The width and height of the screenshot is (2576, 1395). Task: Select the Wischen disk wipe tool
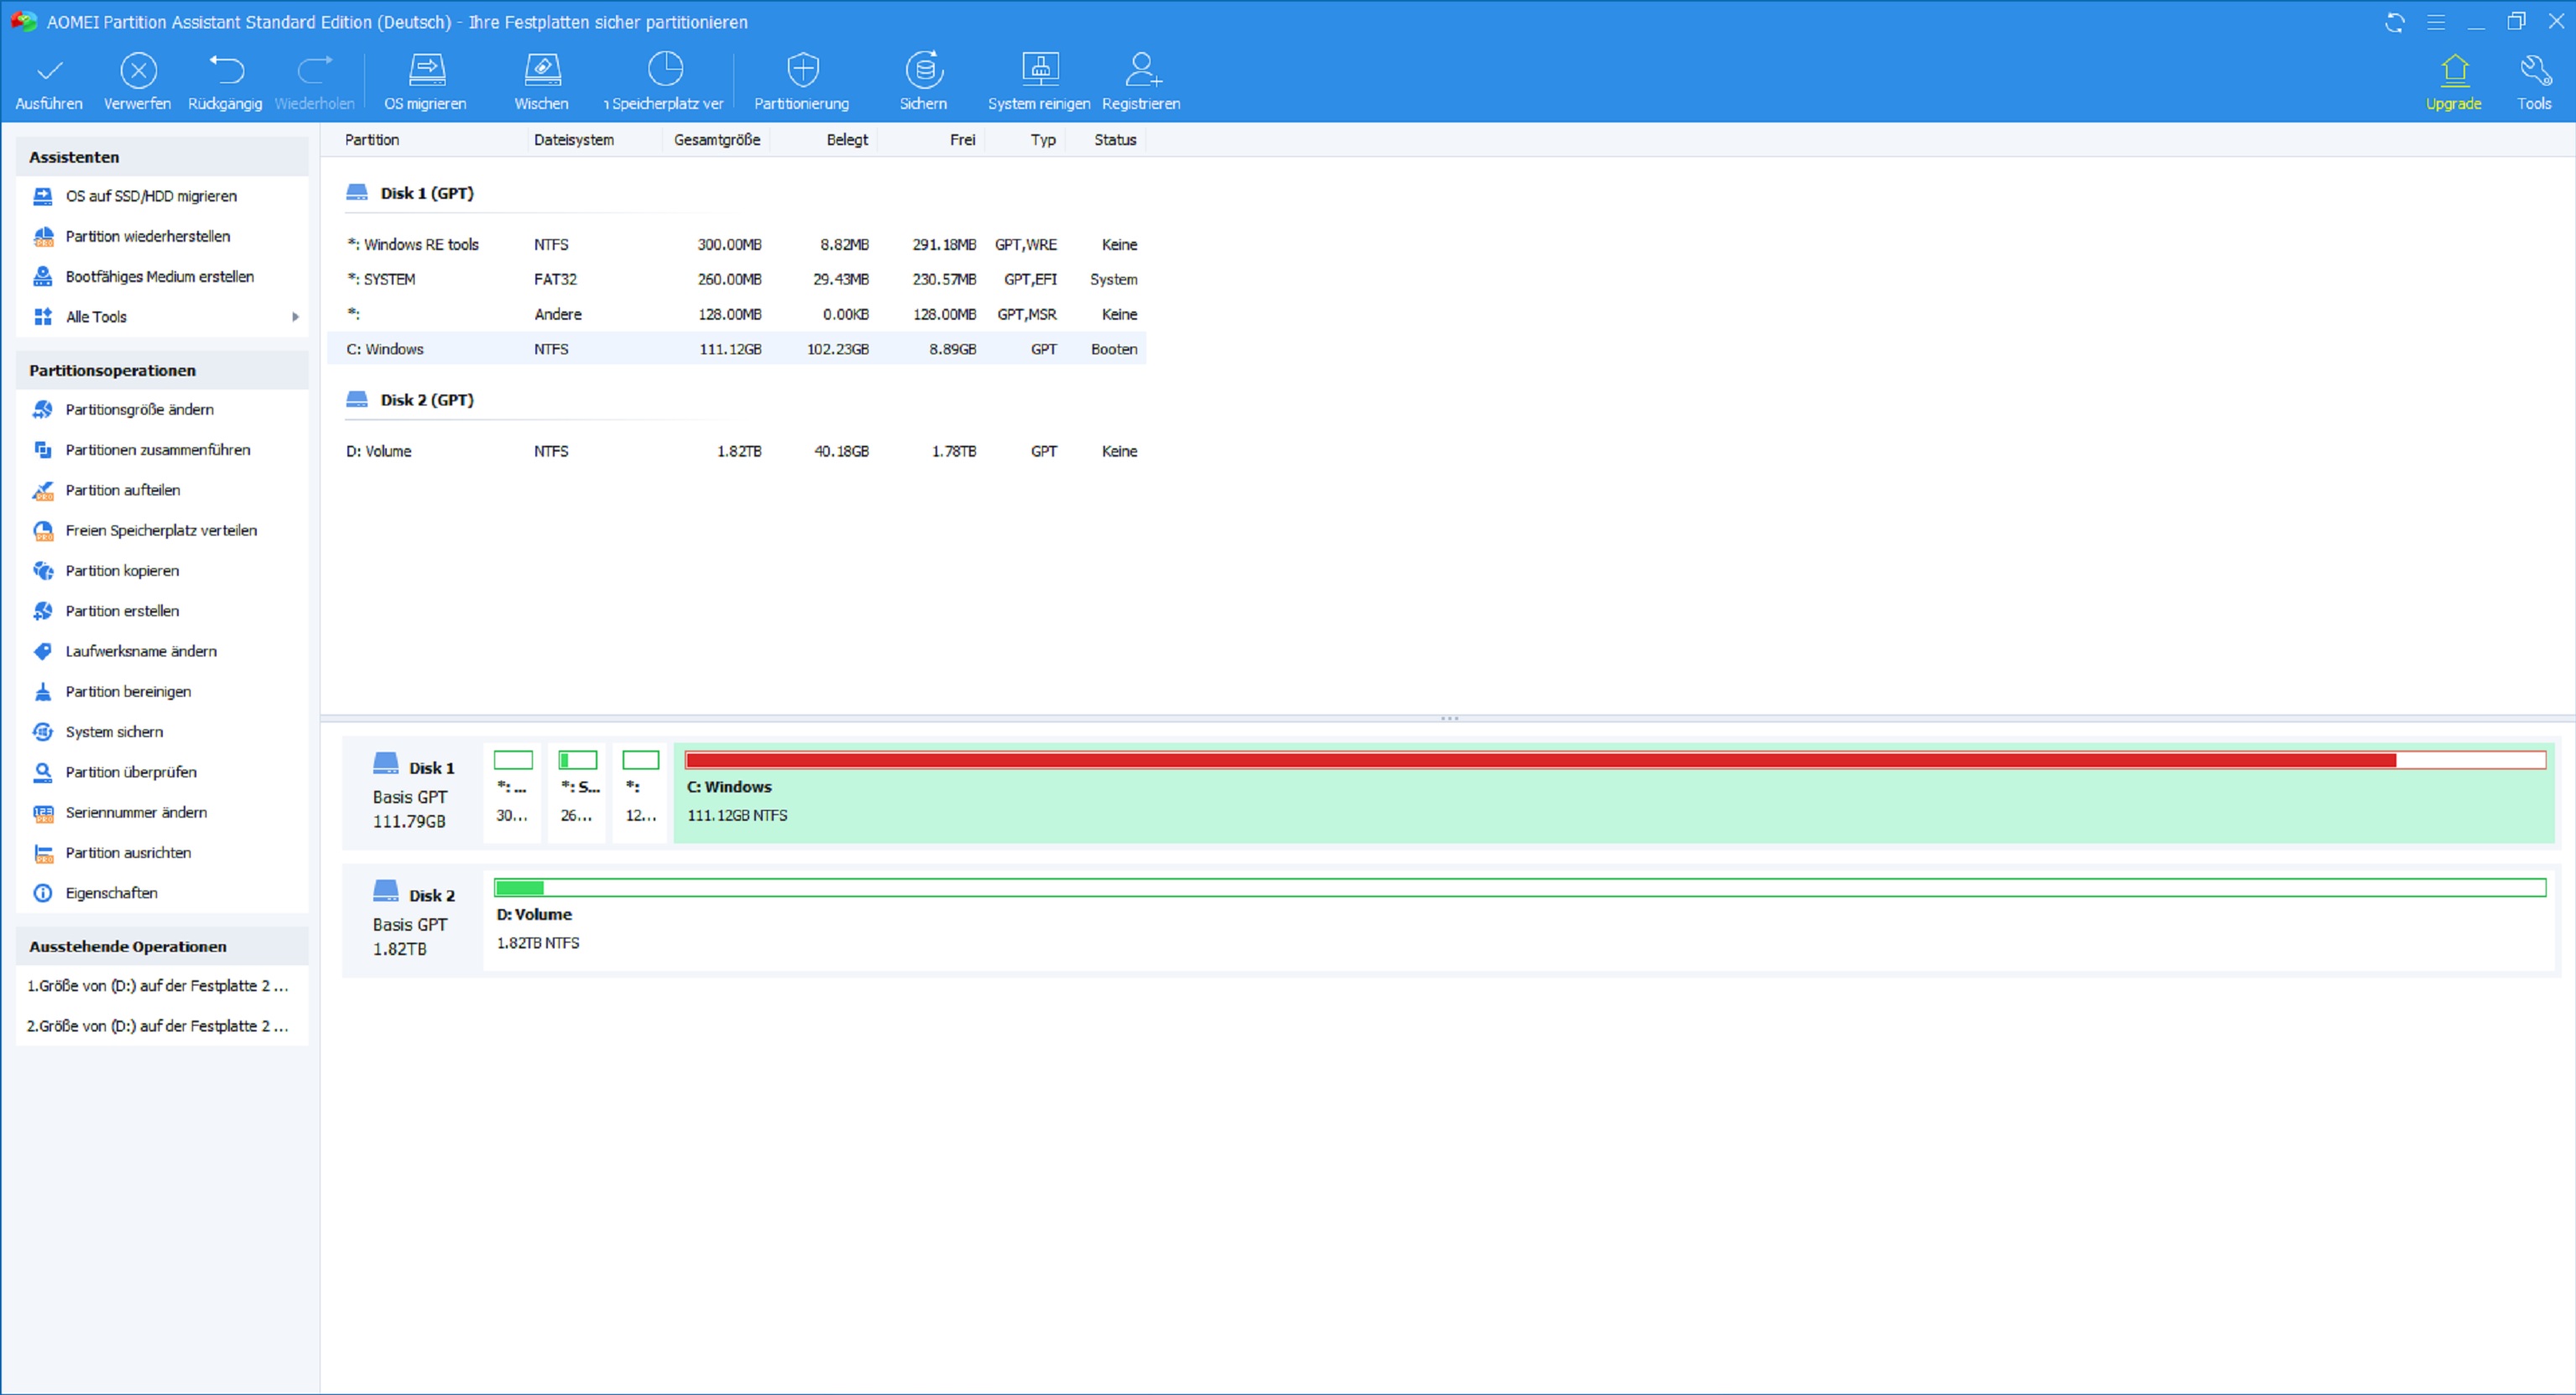click(542, 70)
